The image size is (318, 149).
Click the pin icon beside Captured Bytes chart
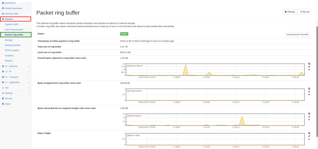tap(309, 67)
